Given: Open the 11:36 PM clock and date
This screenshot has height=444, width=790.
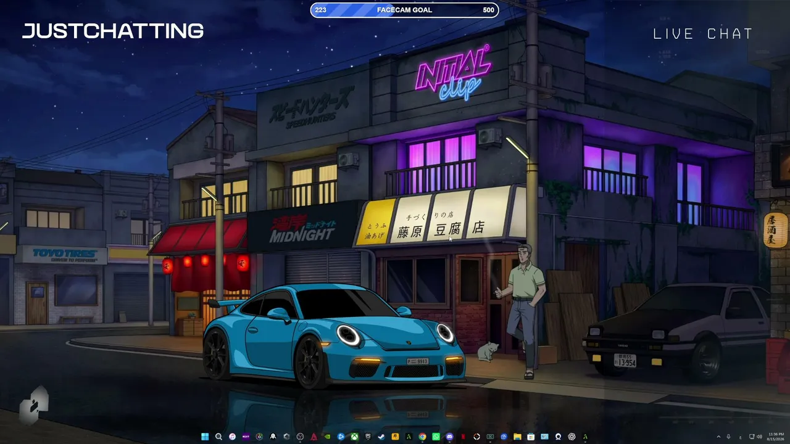Looking at the screenshot, I should point(776,437).
